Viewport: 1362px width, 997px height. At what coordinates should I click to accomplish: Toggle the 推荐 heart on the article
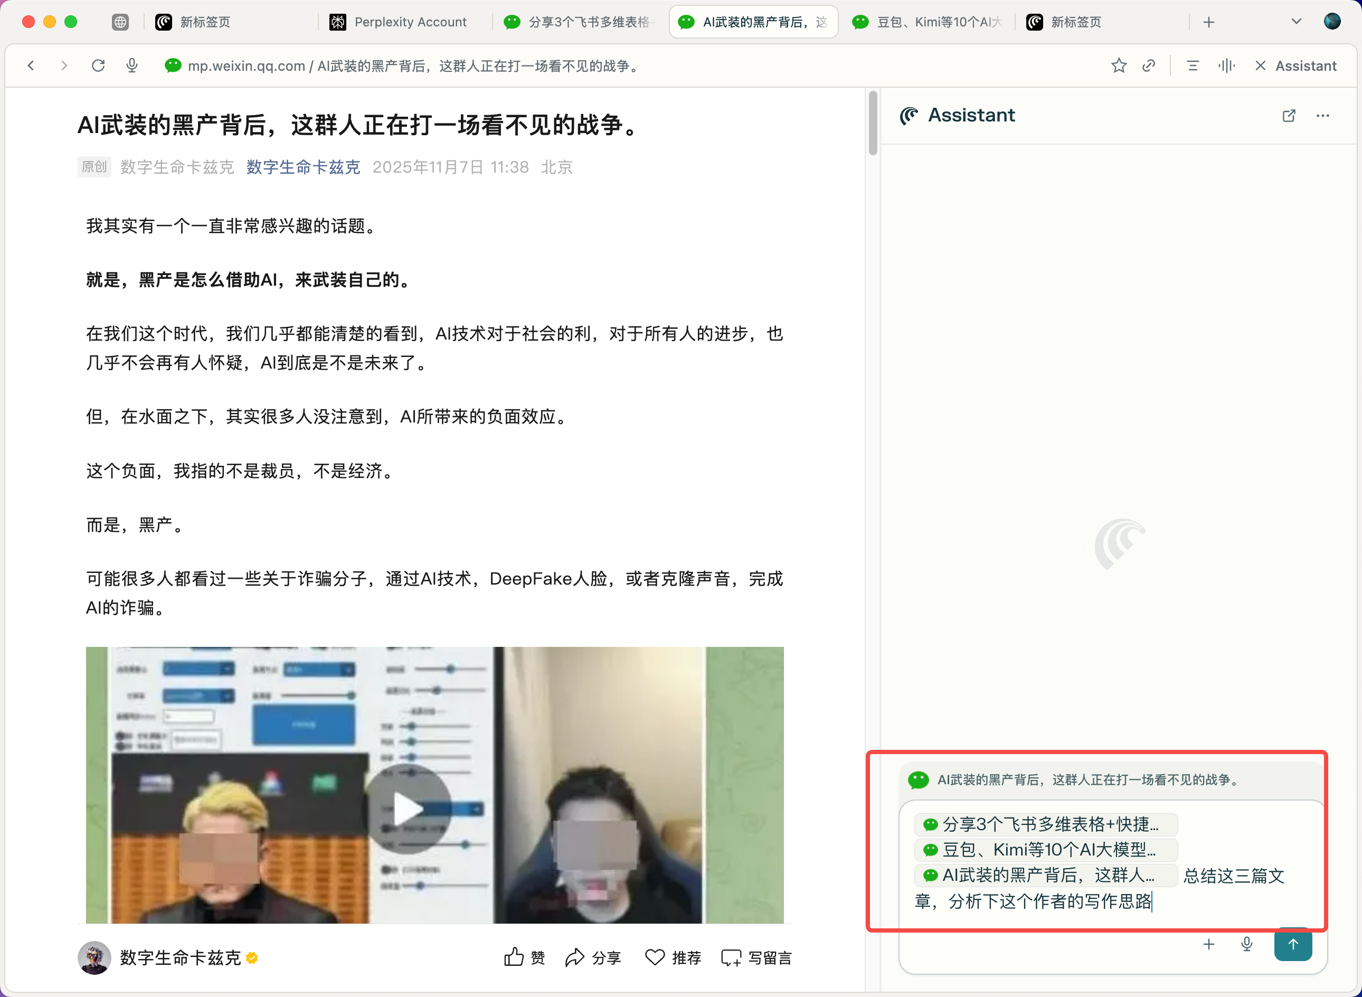tap(673, 957)
